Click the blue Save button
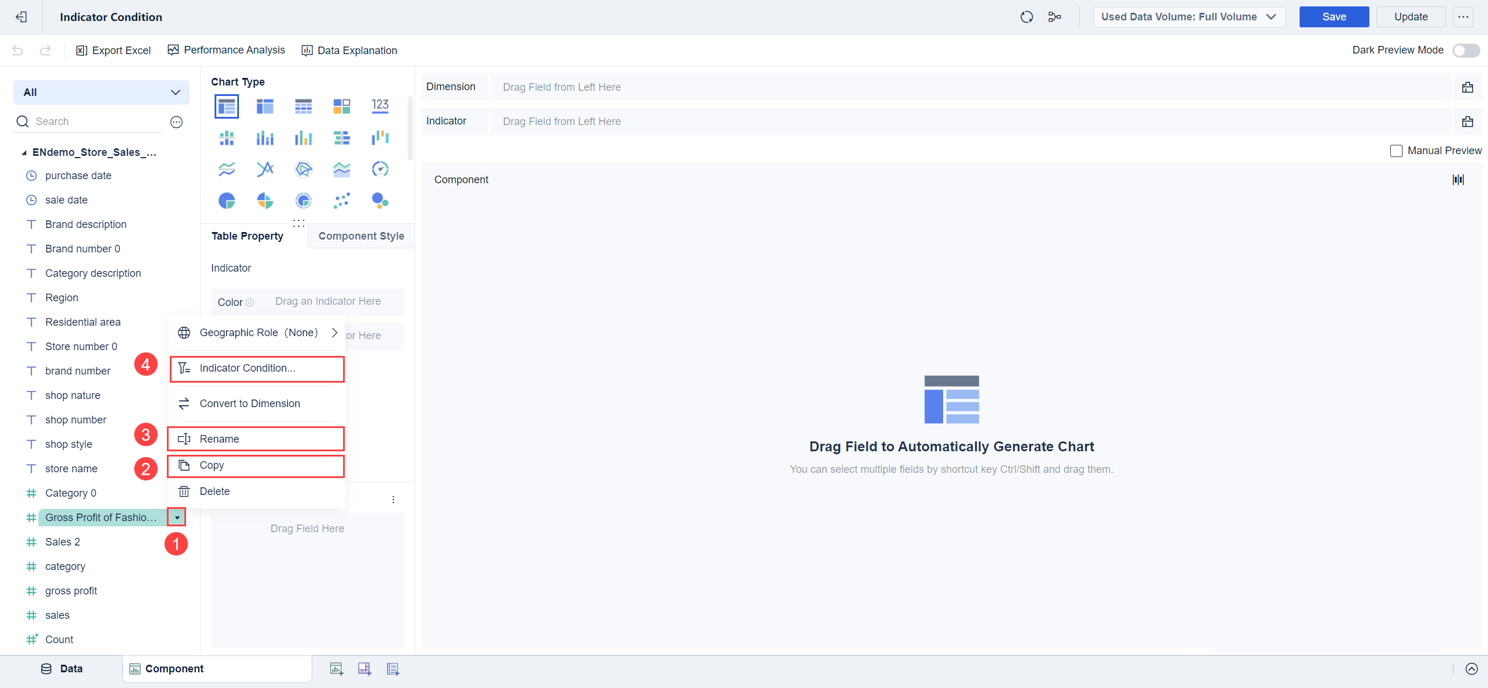 pyautogui.click(x=1333, y=17)
